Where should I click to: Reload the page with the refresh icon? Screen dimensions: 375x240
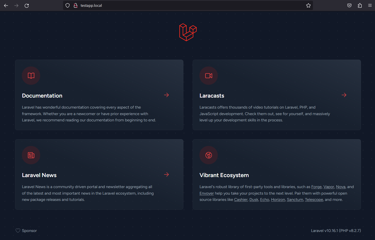click(x=27, y=6)
